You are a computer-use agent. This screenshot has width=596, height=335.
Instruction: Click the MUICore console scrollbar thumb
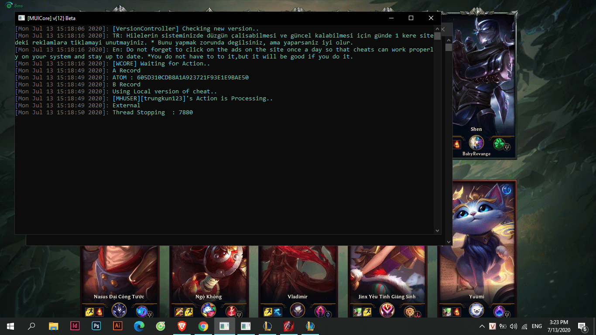(437, 36)
